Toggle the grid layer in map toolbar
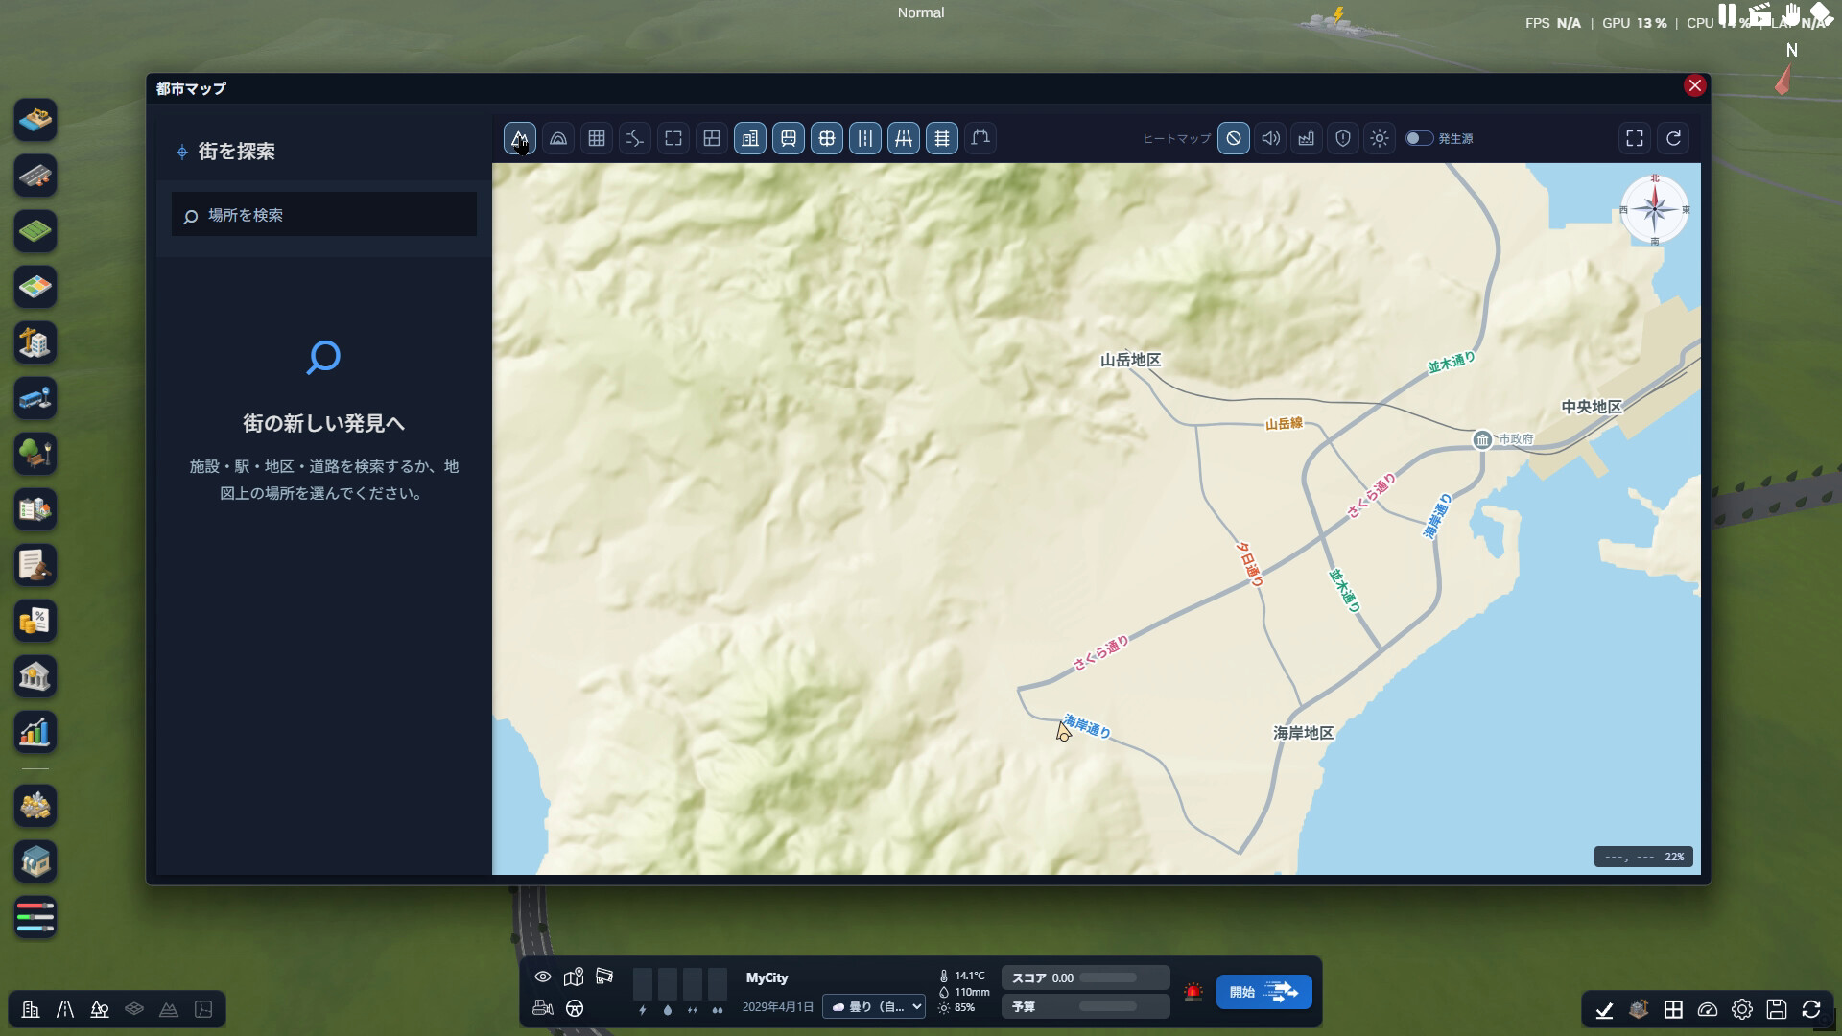 596,138
